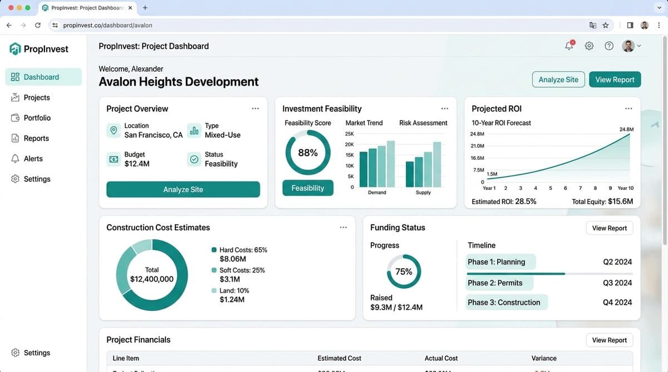Open the Investment Feasibility card options menu
The height and width of the screenshot is (372, 668).
point(445,109)
